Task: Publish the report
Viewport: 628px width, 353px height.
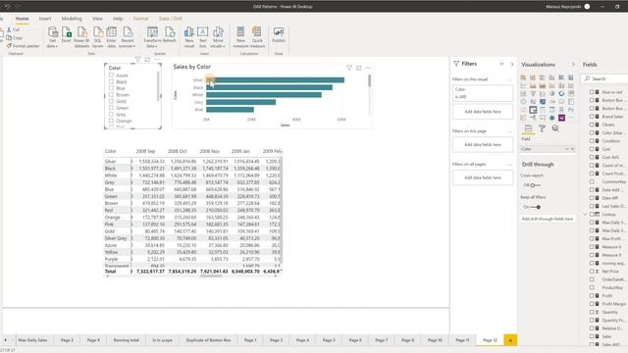Action: pyautogui.click(x=279, y=35)
